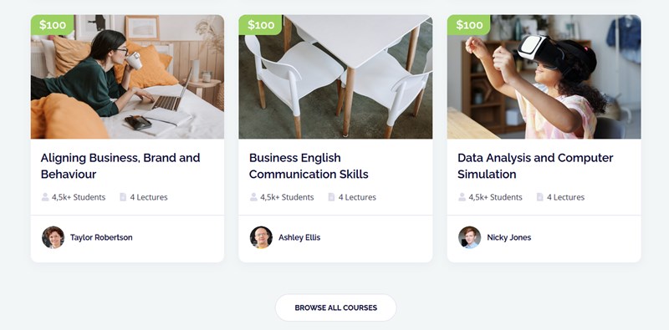Click Ashley Ellis's avatar photo

pos(261,237)
